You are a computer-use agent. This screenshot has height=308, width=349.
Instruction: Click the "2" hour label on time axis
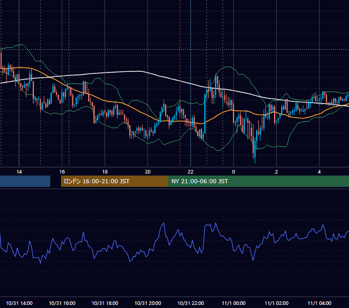coord(277,172)
